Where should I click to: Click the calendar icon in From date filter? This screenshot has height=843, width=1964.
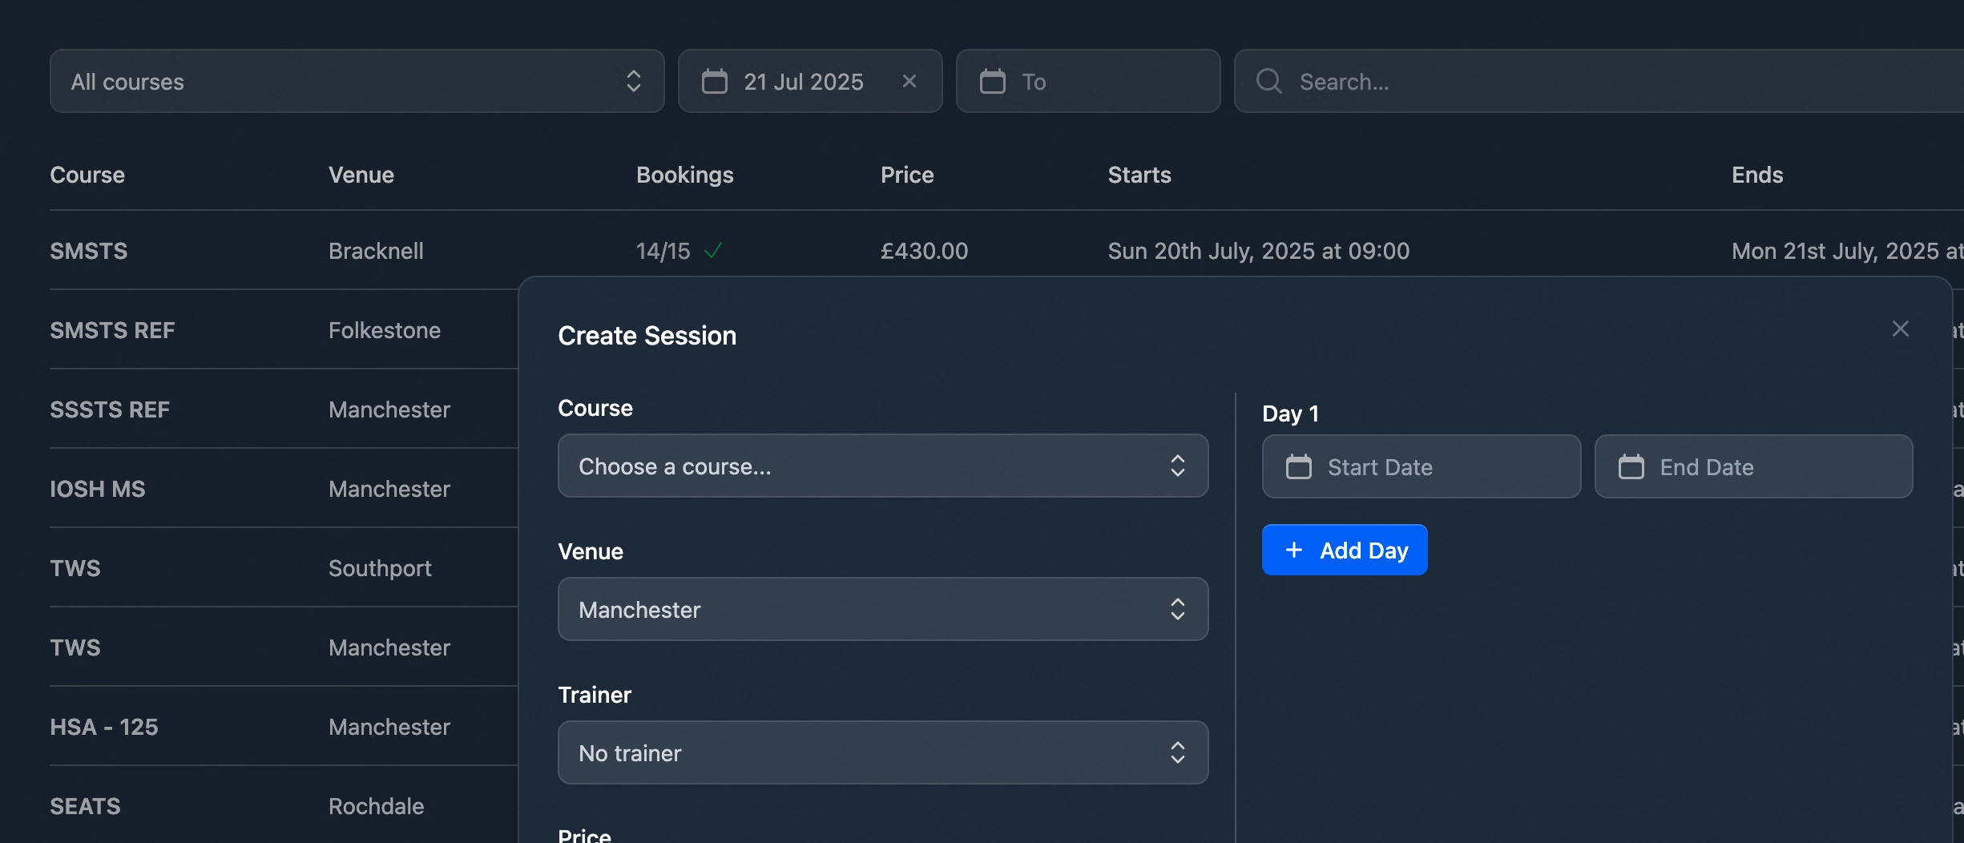[714, 81]
